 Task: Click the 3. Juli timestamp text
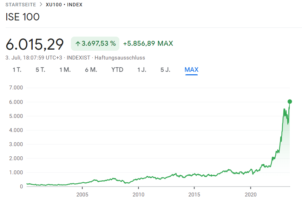[x=33, y=58]
